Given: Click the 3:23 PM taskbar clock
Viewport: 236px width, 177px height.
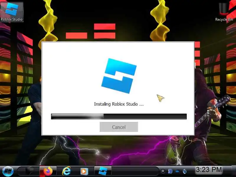Looking at the screenshot, I should 209,170.
